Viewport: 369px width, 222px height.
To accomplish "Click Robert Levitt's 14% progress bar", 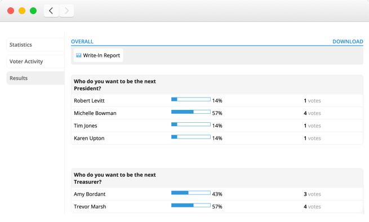I will (191, 99).
